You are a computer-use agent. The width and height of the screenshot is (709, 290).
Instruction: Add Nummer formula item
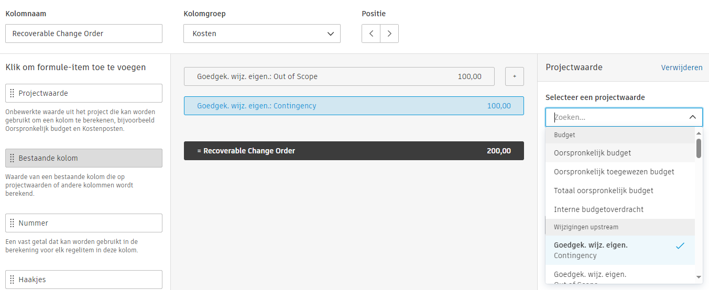(x=84, y=223)
